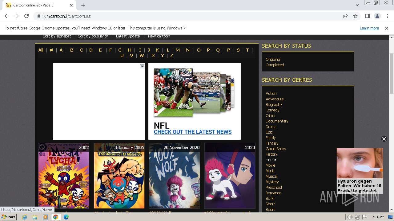Browse the Game-Show genre

pyautogui.click(x=276, y=149)
